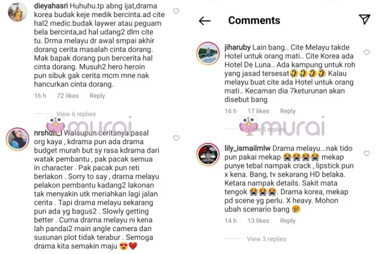The image size is (381, 254).
Task: Open lily_ismailmlw's profile avatar
Action: pos(208,154)
